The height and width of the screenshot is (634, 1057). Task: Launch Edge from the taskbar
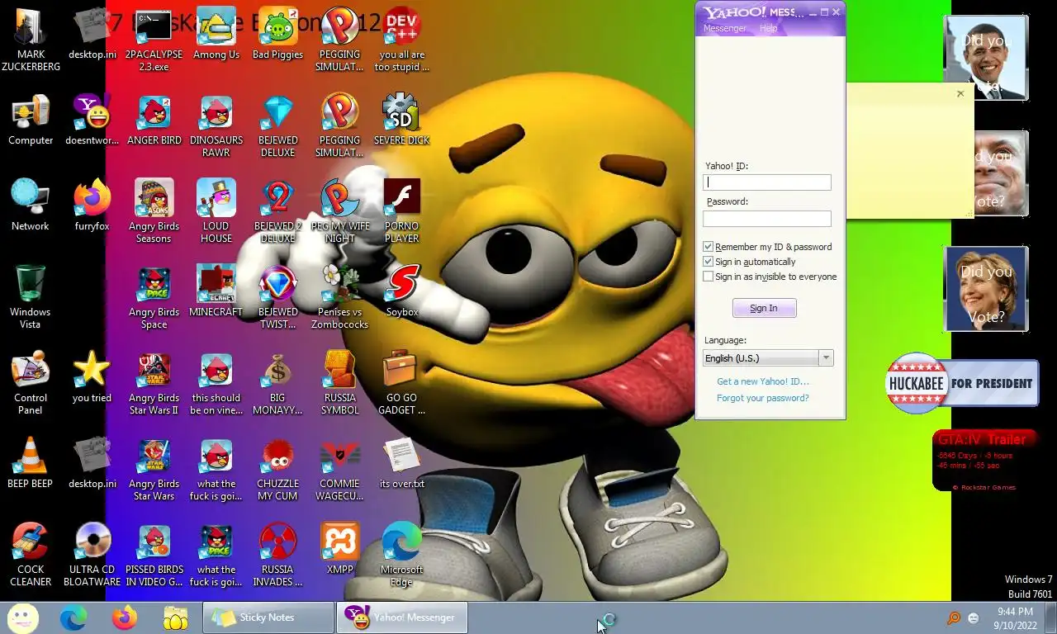tap(73, 617)
